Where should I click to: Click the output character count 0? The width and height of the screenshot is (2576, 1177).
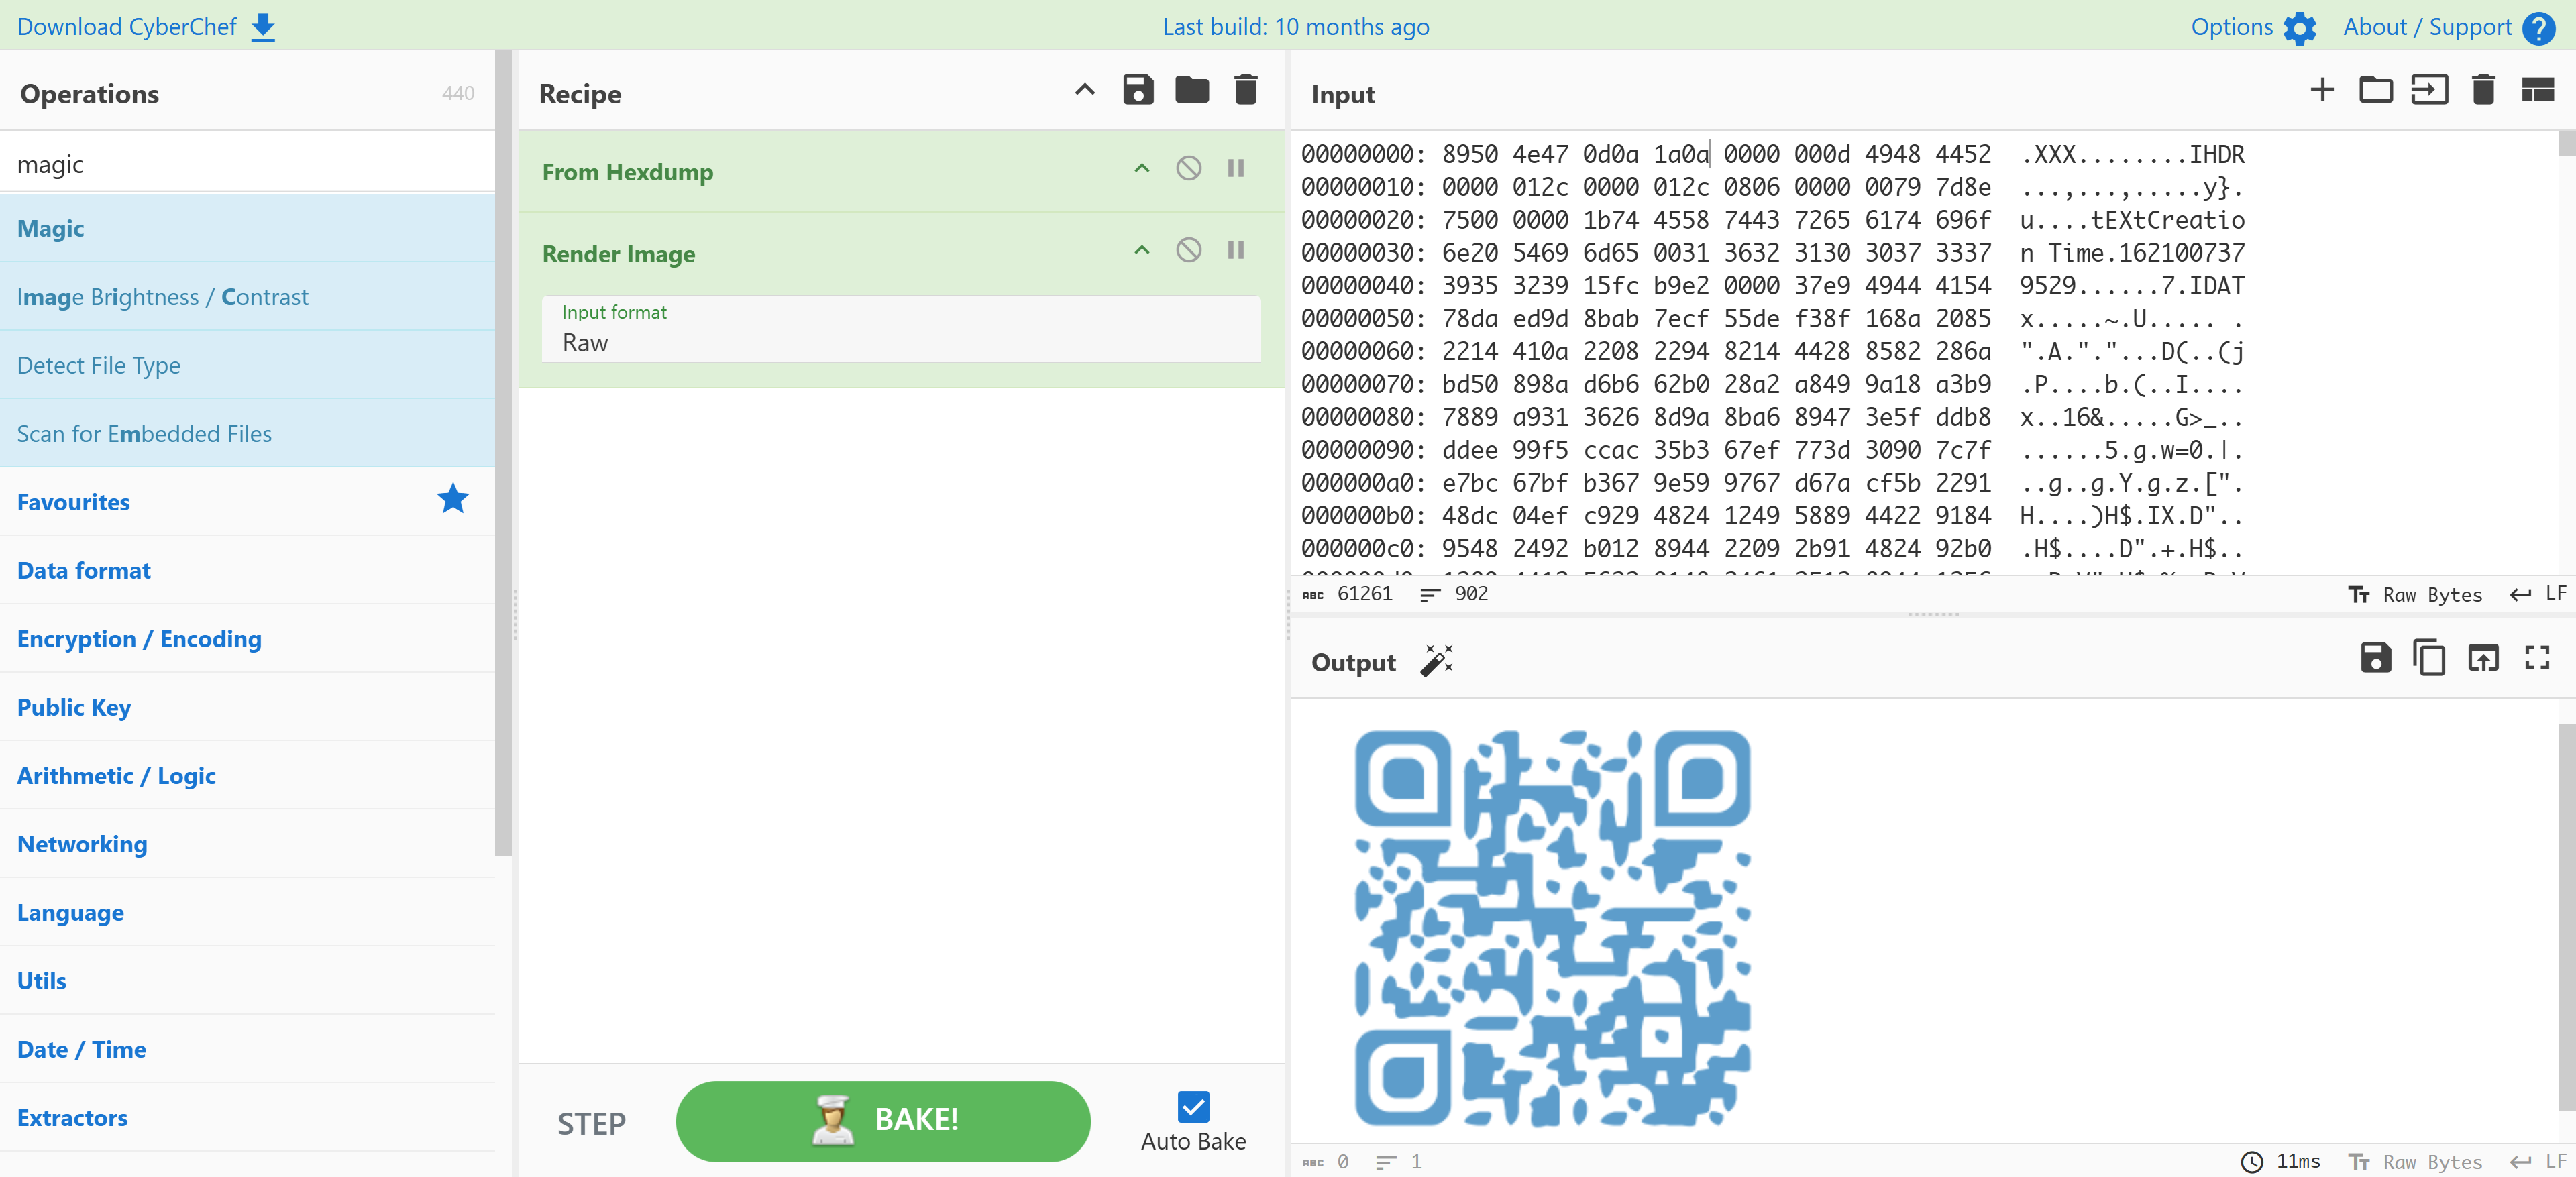pyautogui.click(x=1327, y=1162)
